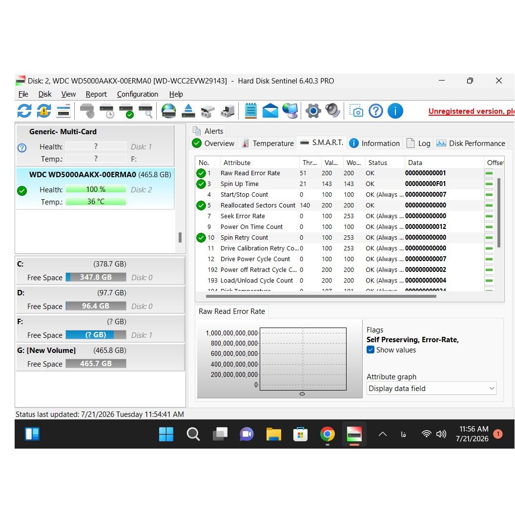
Task: Expand hidden system tray icons chevron
Action: pyautogui.click(x=383, y=434)
